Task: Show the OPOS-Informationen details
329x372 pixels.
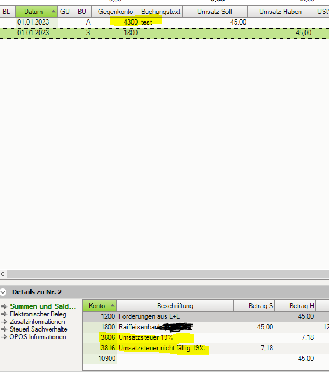Action: 38,337
